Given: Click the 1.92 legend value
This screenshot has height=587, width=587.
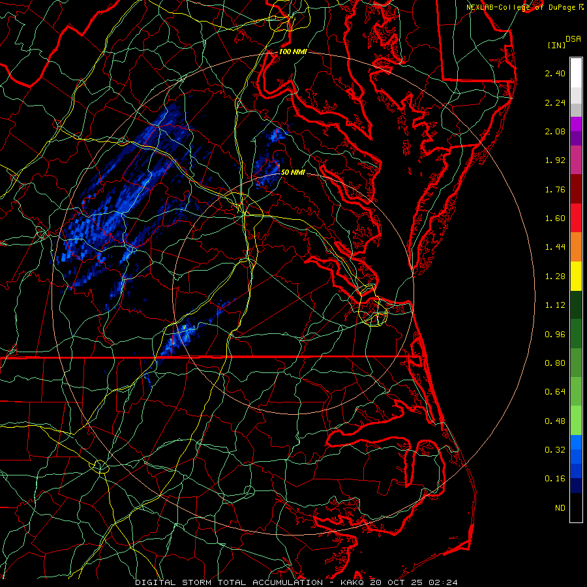Looking at the screenshot, I should click(555, 160).
